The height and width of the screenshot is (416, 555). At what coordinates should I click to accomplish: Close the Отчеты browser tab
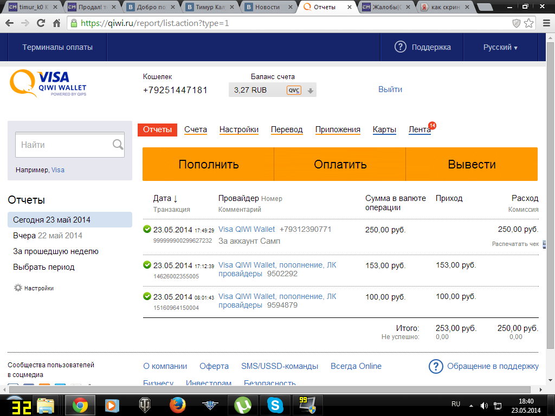350,6
